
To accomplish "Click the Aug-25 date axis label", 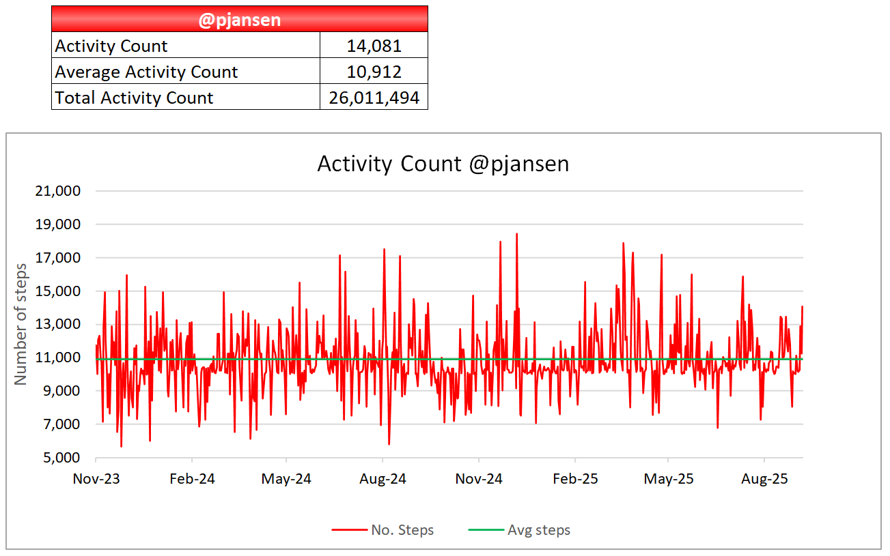I will [764, 479].
